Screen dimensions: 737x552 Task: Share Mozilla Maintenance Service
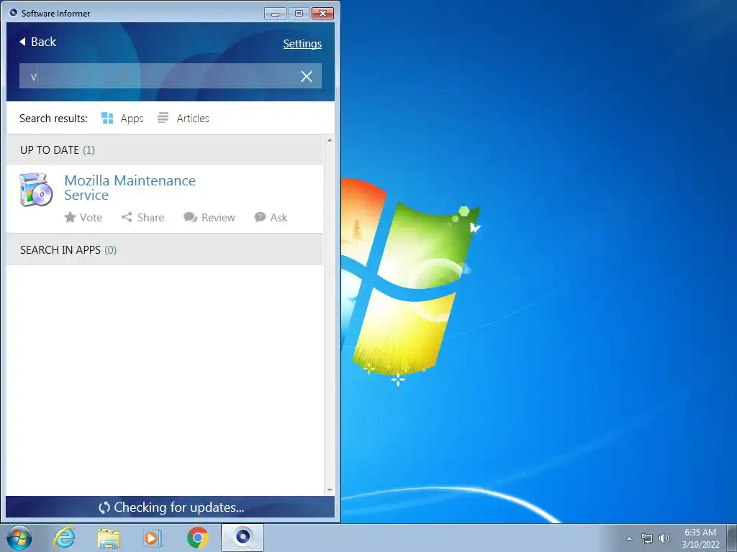tap(143, 217)
